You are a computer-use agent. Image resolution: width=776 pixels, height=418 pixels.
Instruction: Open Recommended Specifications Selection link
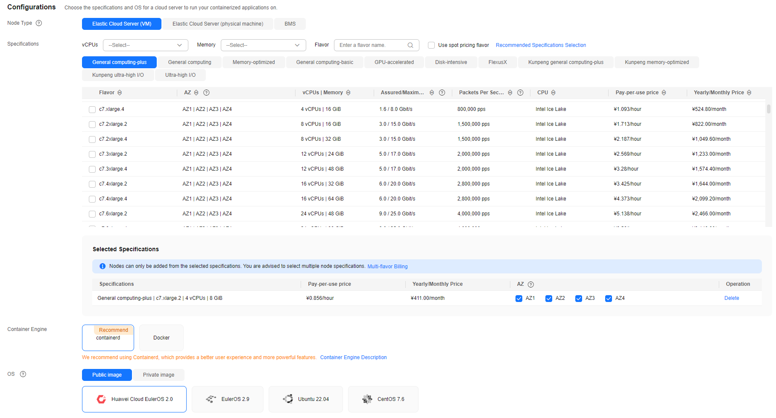click(x=541, y=45)
